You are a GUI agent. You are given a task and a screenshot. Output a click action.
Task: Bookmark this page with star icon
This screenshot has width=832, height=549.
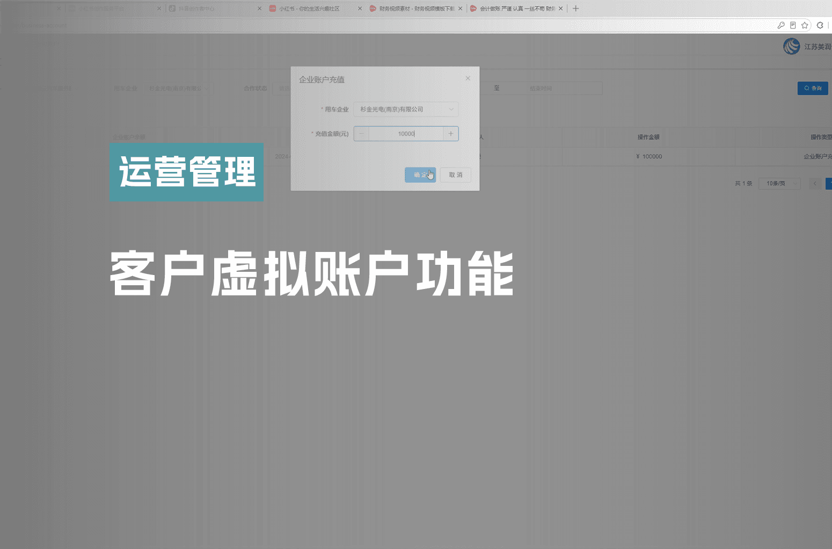pyautogui.click(x=805, y=25)
